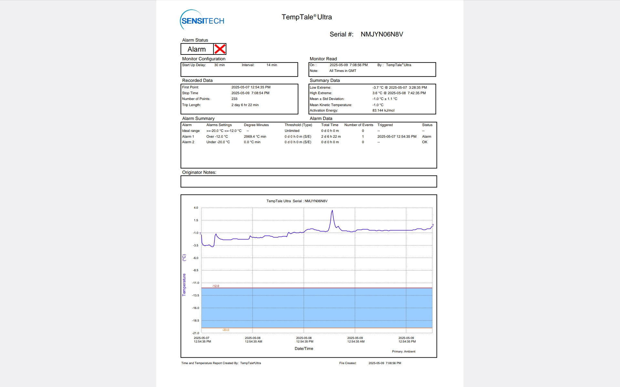620x387 pixels.
Task: Click the 'Primary: Ambient' legend text
Action: click(x=403, y=352)
